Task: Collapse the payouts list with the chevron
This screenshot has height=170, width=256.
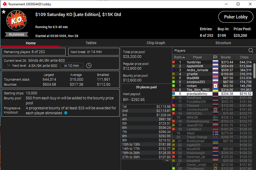Action: tap(167, 161)
